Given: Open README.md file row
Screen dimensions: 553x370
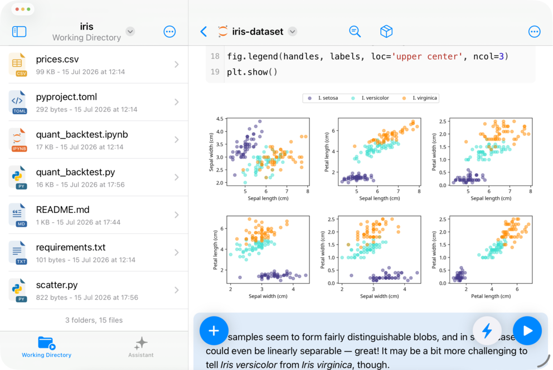Looking at the screenshot, I should [94, 215].
